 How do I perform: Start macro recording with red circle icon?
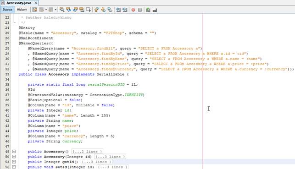133,10
